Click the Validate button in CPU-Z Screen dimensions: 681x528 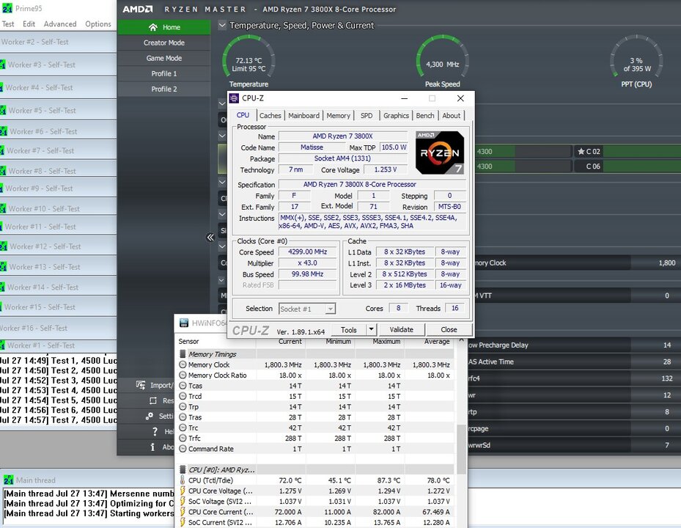pos(401,329)
